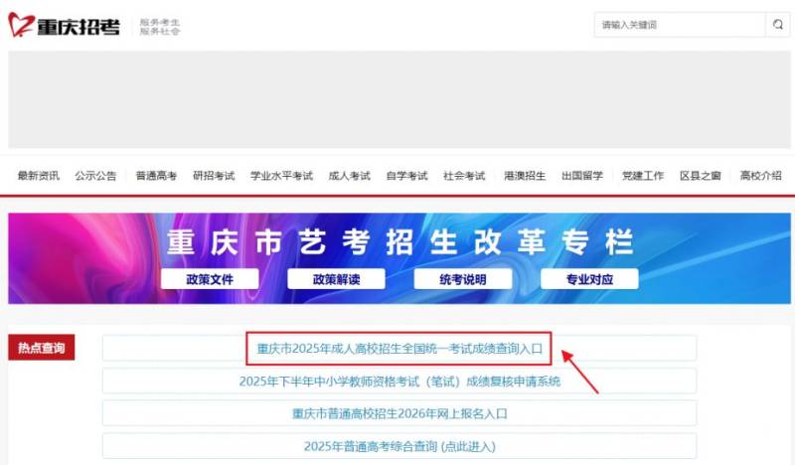Select 研招考试 in the navigation bar
The height and width of the screenshot is (465, 795).
click(x=214, y=176)
